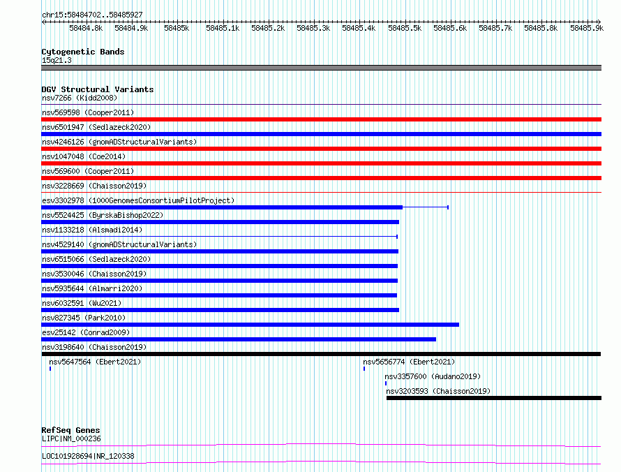Open nsv5524425 (ByrskaBishop2022) label
The image size is (621, 472).
click(x=103, y=215)
